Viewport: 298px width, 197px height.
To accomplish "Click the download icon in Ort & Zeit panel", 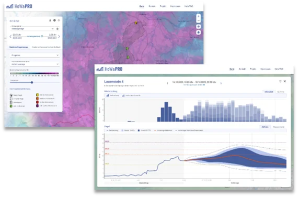I will pos(50,20).
